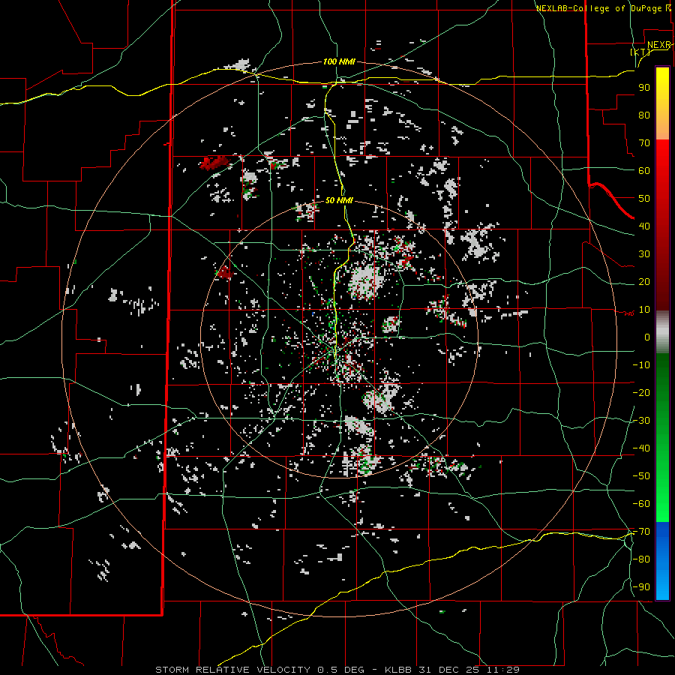Click the NEXLAB-College of DuPage header text
This screenshot has height=675, width=675.
pos(602,8)
